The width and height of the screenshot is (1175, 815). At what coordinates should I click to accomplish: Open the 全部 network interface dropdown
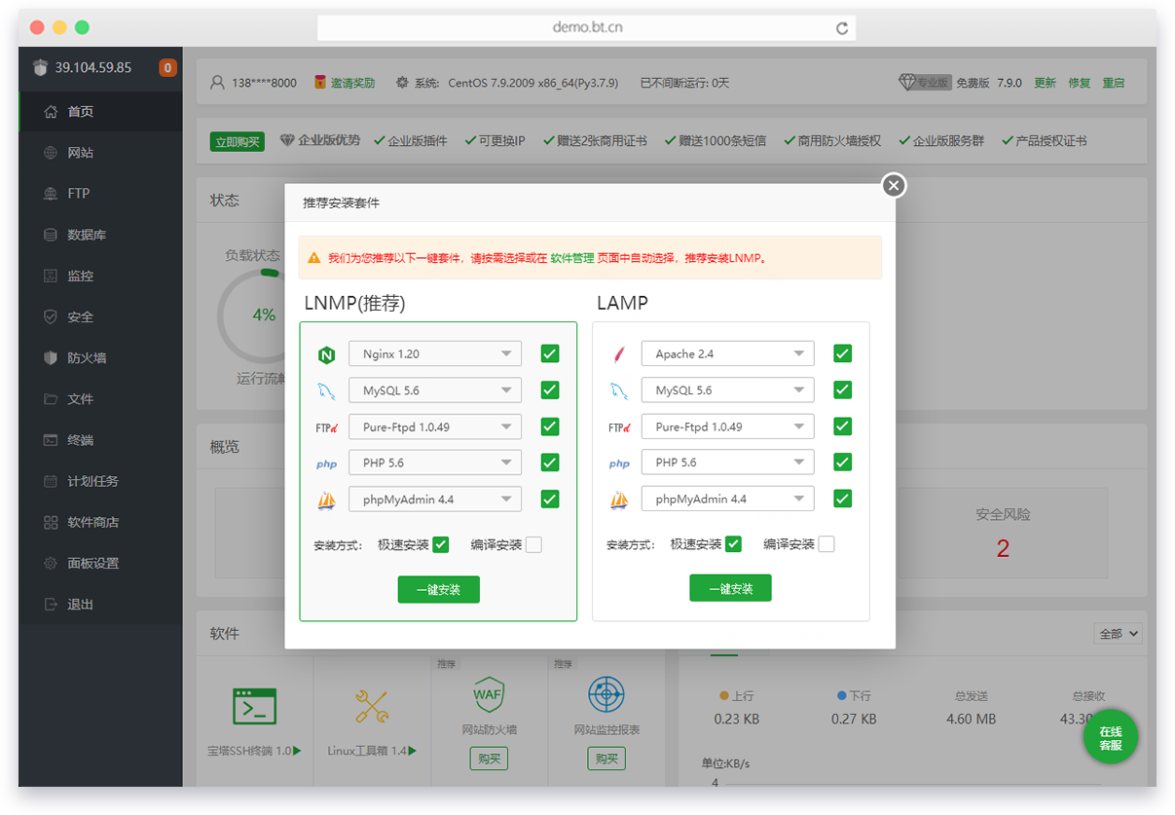click(1119, 634)
